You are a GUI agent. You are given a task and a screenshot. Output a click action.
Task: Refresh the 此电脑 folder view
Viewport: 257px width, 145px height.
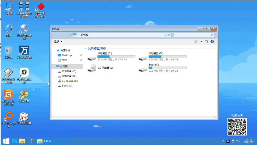[x=169, y=35]
